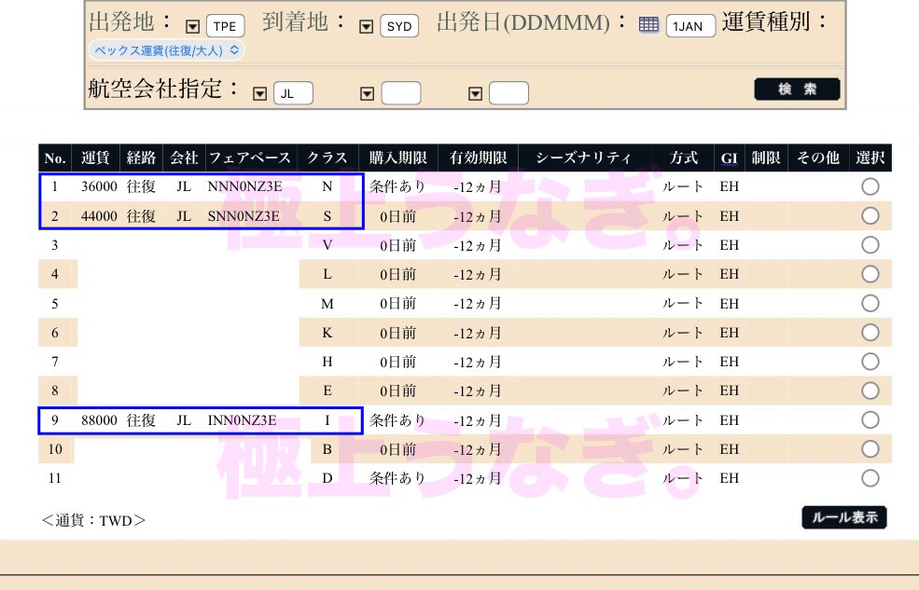This screenshot has height=590, width=919.
Task: Select radio button for class M row
Action: coord(870,303)
